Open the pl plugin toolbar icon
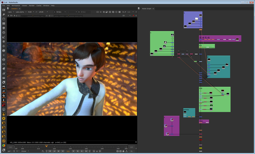 pyautogui.click(x=4, y=91)
